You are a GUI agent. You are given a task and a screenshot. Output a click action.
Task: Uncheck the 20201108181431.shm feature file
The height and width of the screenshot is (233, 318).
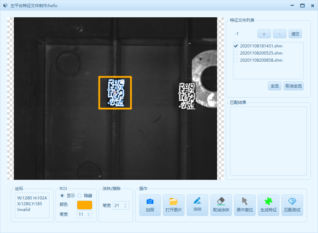click(x=236, y=46)
